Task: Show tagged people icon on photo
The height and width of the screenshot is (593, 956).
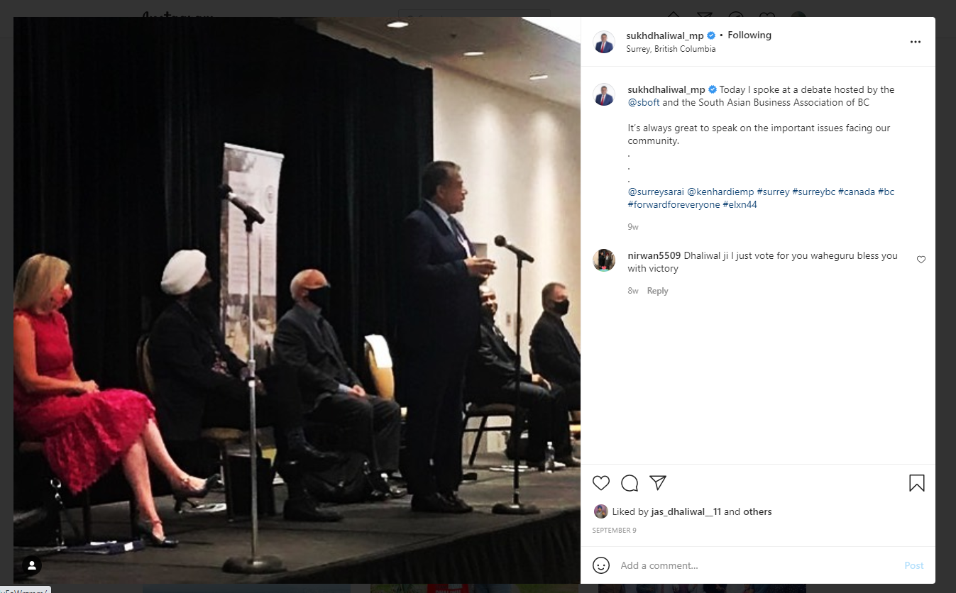Action: click(x=32, y=565)
